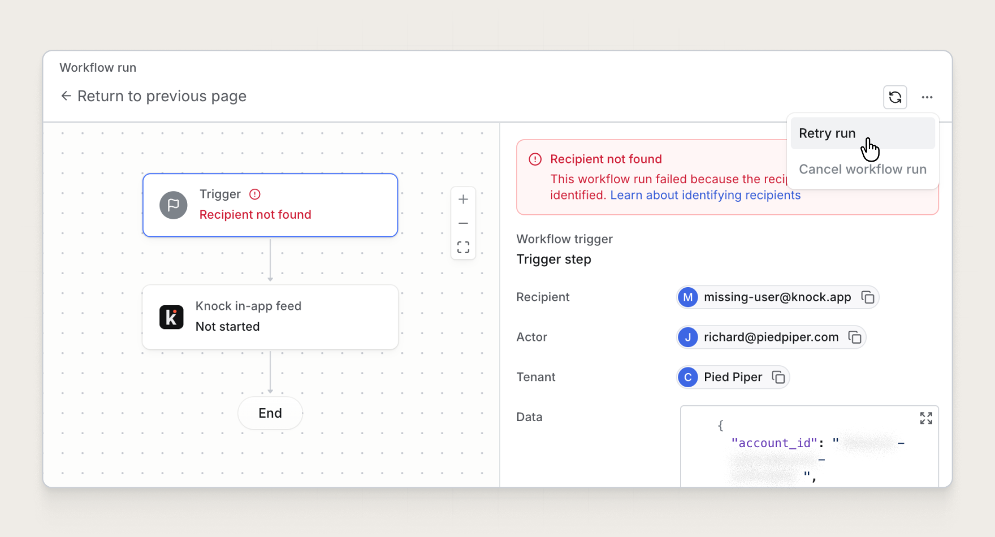This screenshot has height=537, width=995.
Task: Fit workflow canvas to view
Action: pyautogui.click(x=463, y=247)
